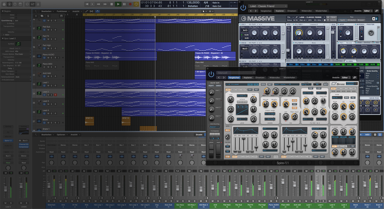The image size is (384, 209).
Task: Switch Massive view to Attributes tab
Action: 352,20
